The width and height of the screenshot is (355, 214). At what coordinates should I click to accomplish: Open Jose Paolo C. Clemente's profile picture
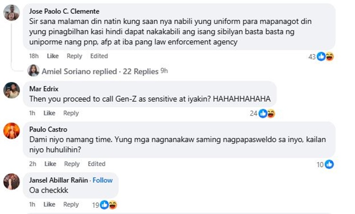coord(11,13)
